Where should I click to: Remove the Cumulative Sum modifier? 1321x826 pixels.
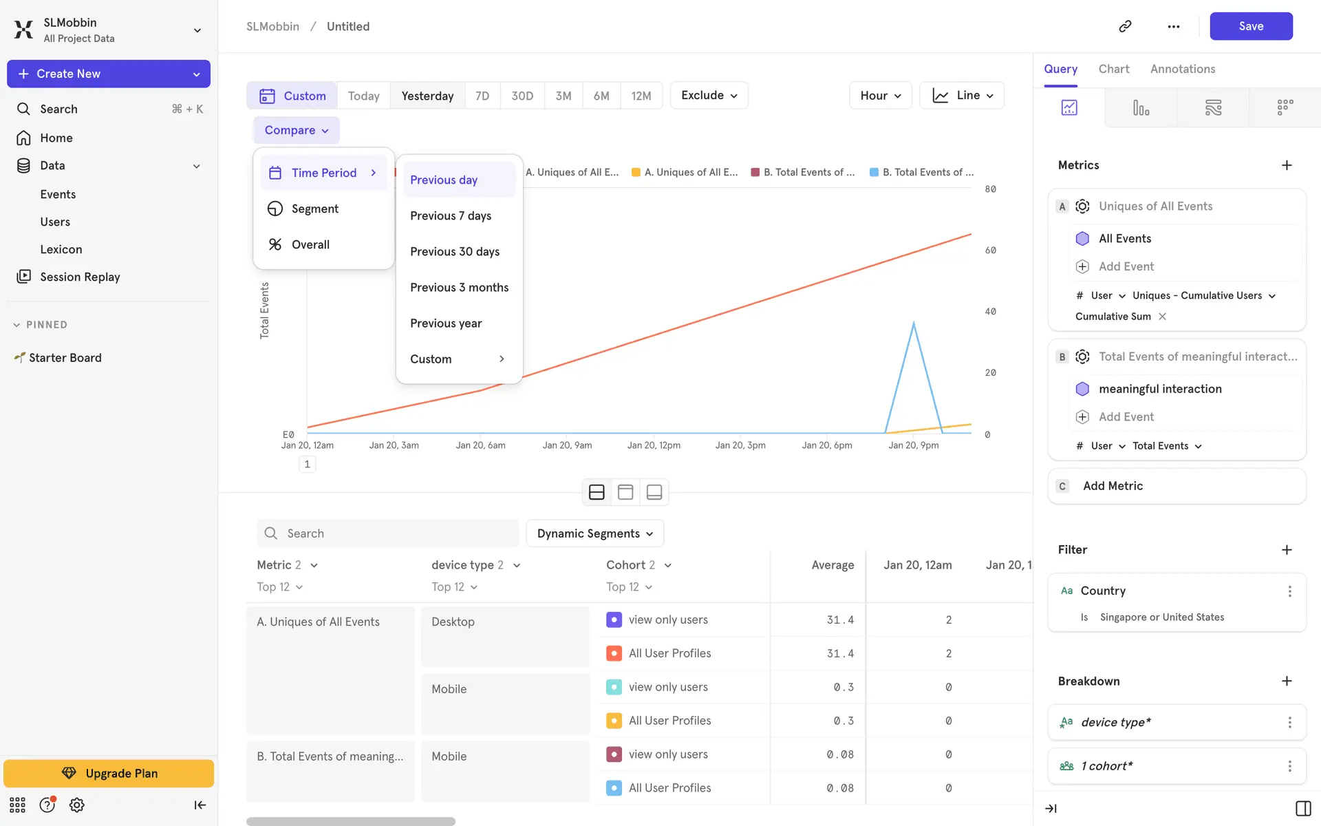click(1162, 317)
